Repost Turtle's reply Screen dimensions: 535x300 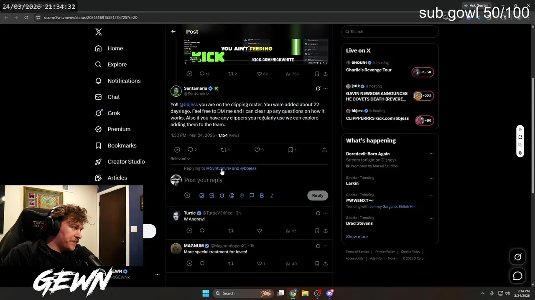point(230,230)
